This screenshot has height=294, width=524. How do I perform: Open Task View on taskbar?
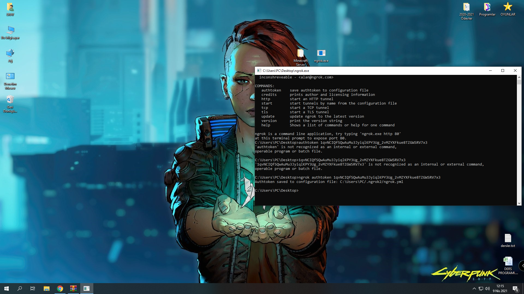click(x=33, y=289)
